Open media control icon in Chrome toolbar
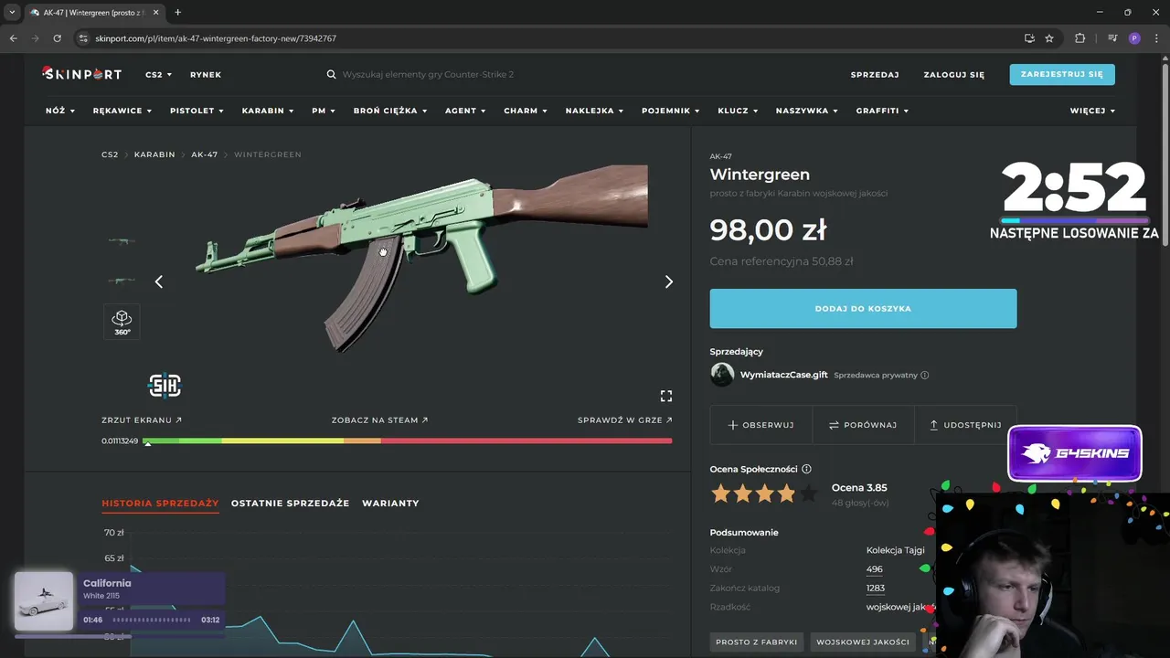The width and height of the screenshot is (1170, 658). 1112,38
